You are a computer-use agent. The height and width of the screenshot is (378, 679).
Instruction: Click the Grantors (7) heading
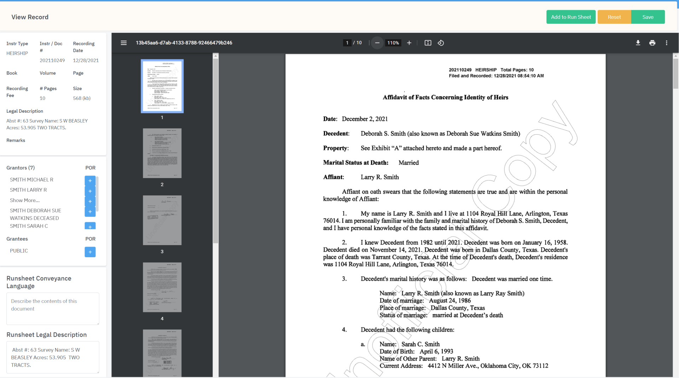click(21, 168)
